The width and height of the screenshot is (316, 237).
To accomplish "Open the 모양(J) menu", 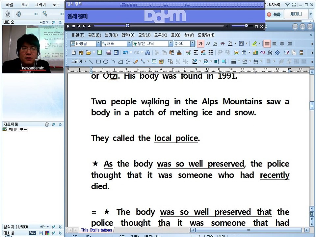I will pos(144,35).
